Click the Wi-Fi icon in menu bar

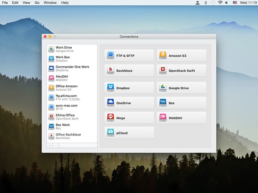[x=220, y=3]
